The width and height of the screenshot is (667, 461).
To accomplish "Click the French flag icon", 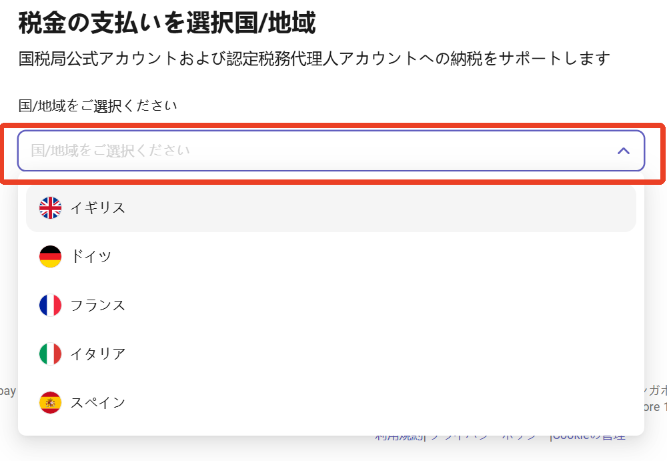I will point(50,306).
